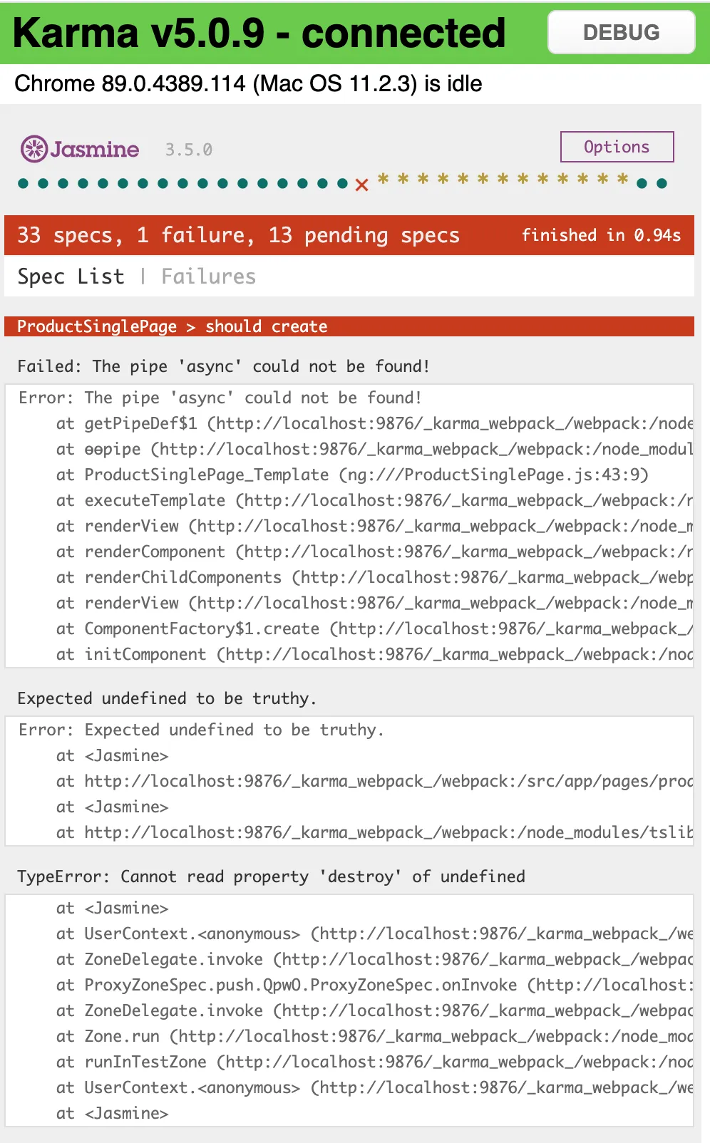This screenshot has height=1143, width=710.
Task: Click the green dot right after the pending asterisks
Action: pyautogui.click(x=642, y=184)
